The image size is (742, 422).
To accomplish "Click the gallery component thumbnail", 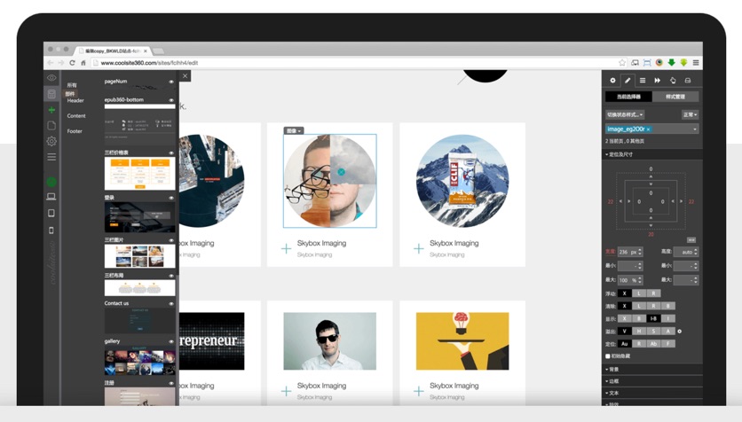I will point(139,361).
